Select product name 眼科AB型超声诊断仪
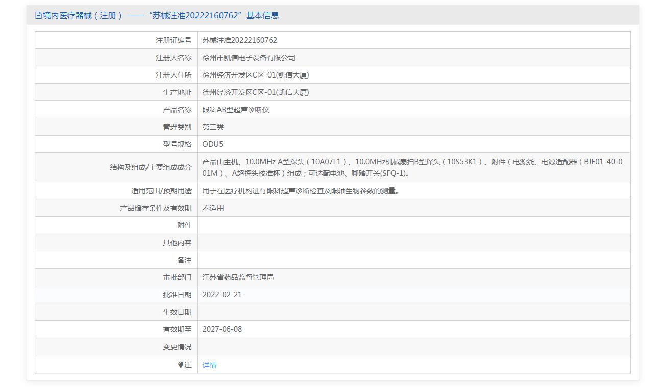 point(235,110)
